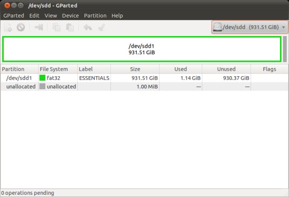289x197 pixels.
Task: Click the ESSENTIALS label cell
Action: pyautogui.click(x=94, y=78)
